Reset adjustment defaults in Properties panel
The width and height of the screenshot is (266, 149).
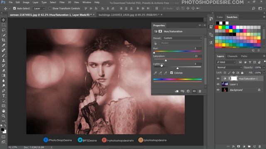(x=188, y=91)
